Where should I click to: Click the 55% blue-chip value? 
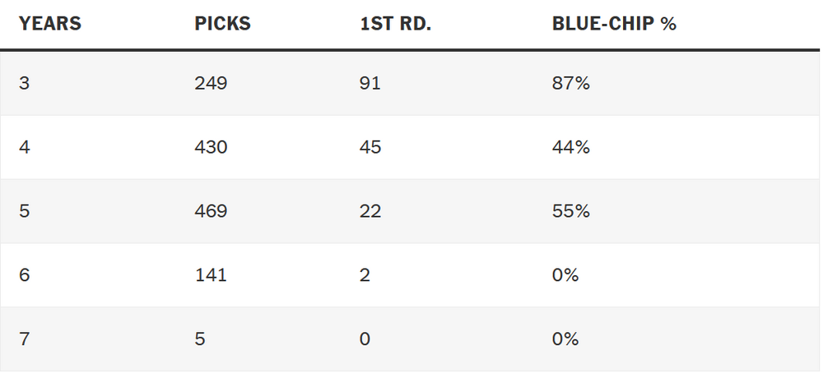pyautogui.click(x=571, y=211)
